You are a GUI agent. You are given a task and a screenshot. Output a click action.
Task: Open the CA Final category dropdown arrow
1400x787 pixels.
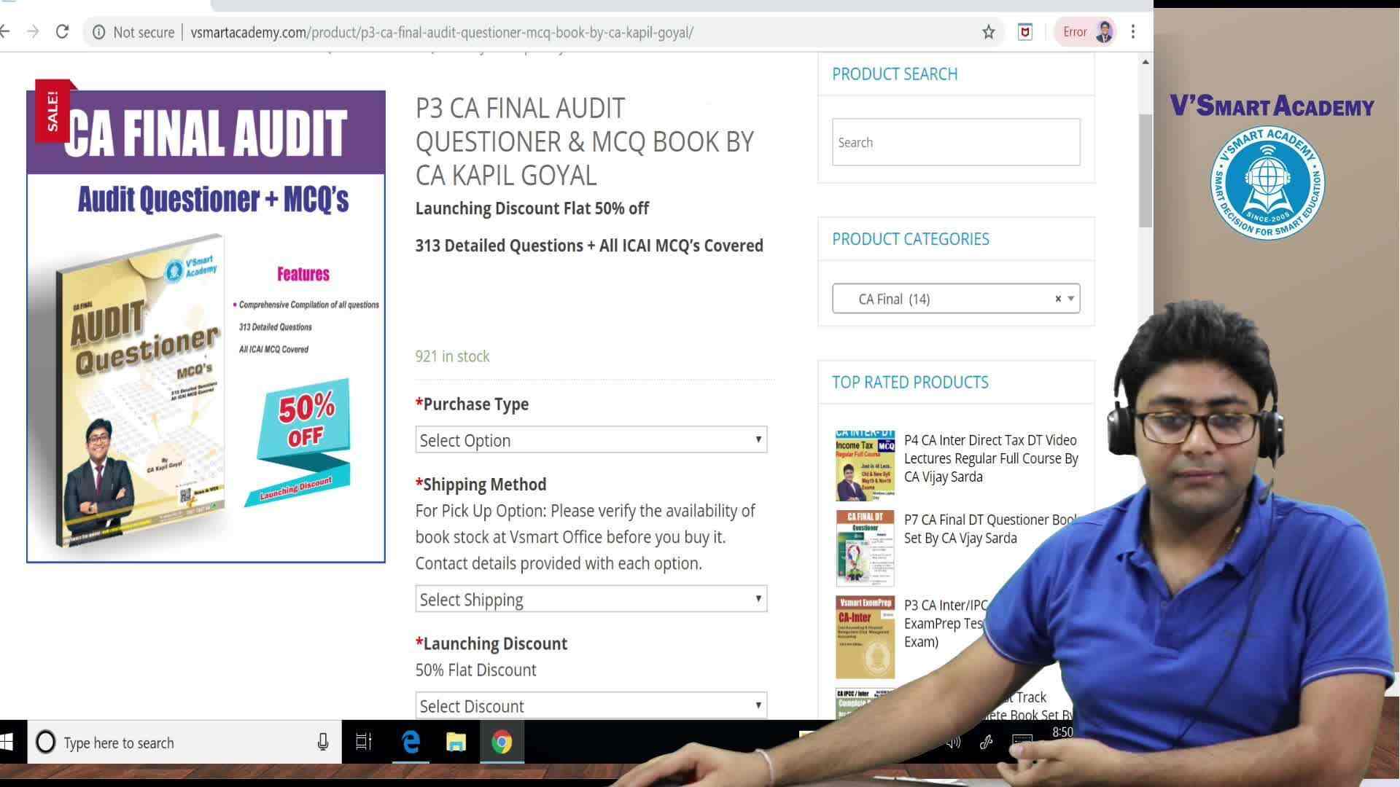(1070, 299)
